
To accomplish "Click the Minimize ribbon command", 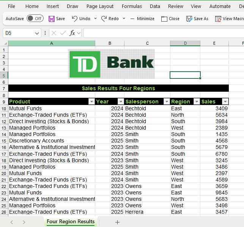I will click(132, 19).
